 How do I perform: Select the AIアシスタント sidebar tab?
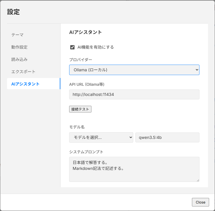point(34,84)
